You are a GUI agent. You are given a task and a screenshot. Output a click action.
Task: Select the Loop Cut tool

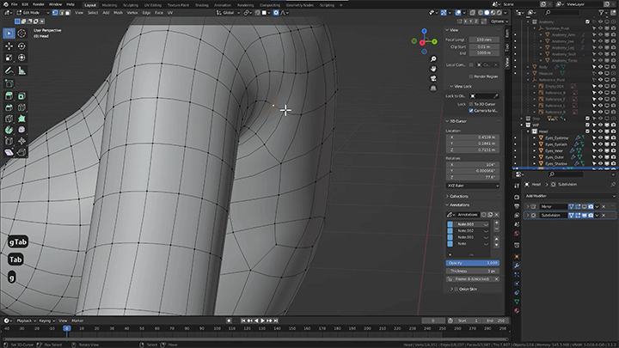[x=21, y=107]
